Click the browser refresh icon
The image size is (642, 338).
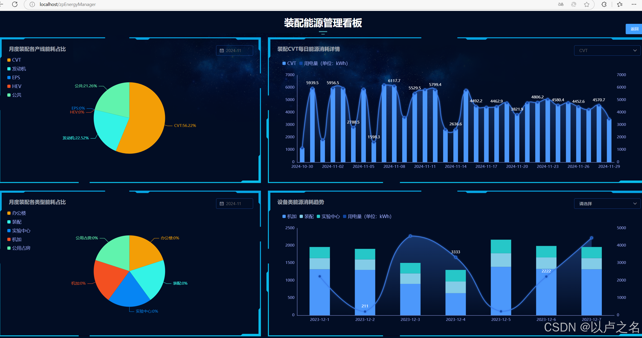15,4
